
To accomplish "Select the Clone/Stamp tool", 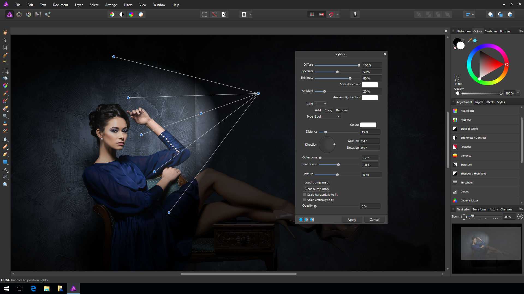I will click(x=5, y=124).
